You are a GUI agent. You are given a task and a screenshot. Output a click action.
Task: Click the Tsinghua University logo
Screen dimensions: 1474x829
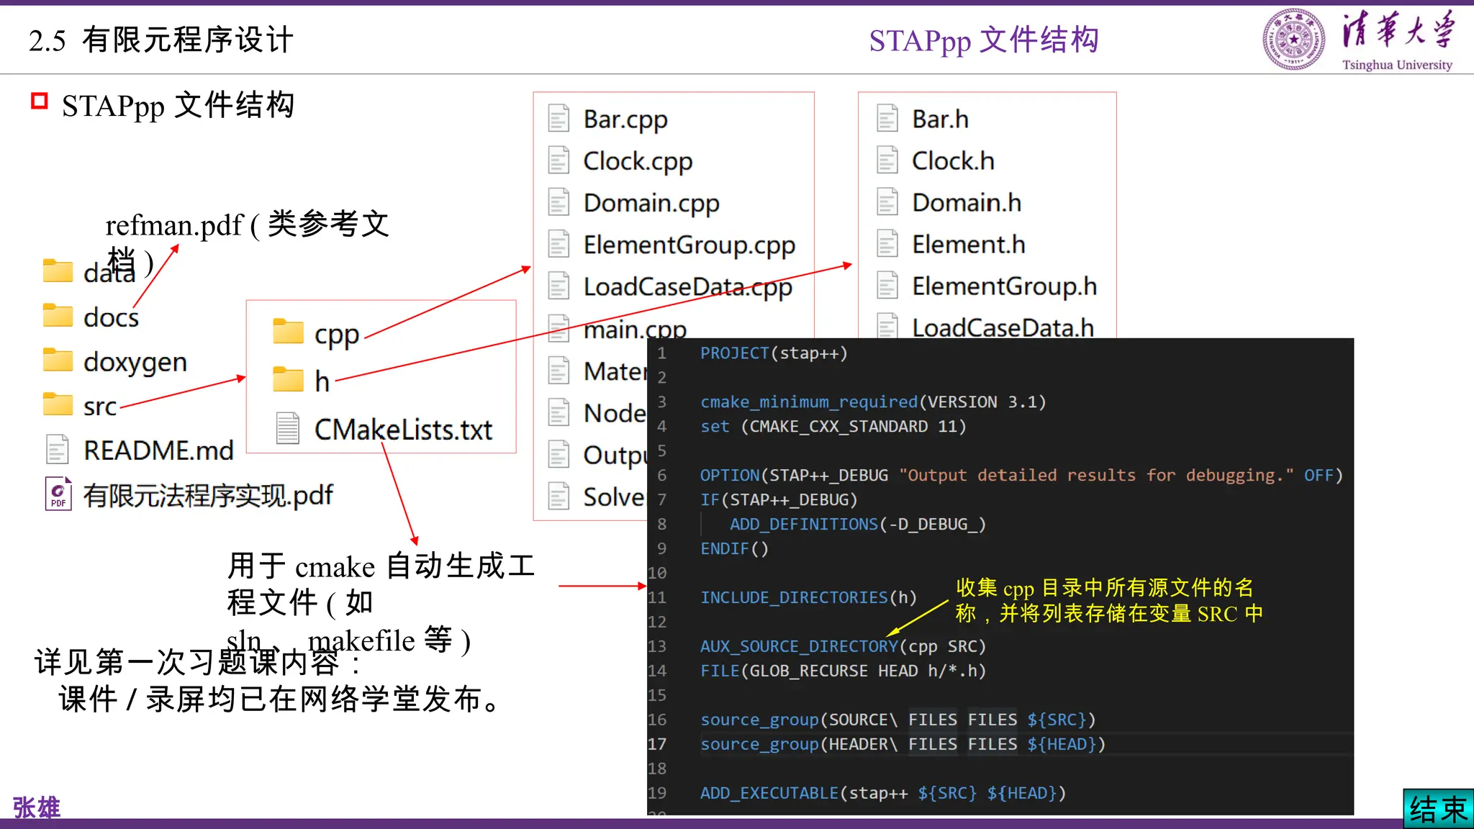click(x=1293, y=40)
